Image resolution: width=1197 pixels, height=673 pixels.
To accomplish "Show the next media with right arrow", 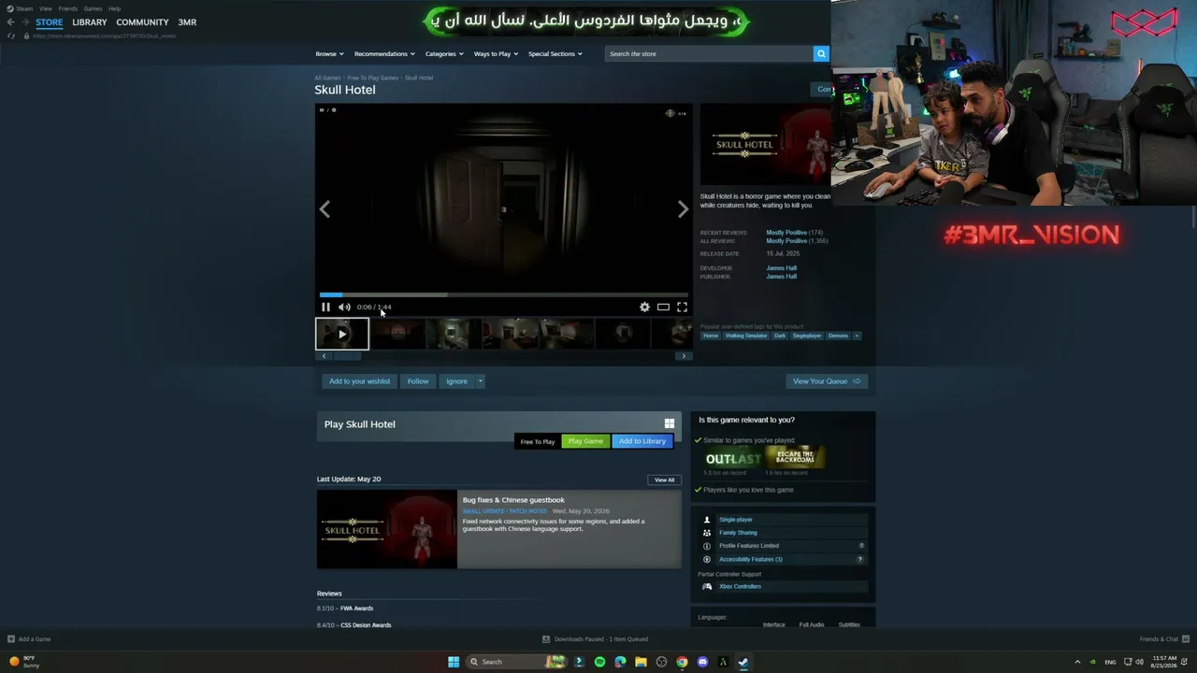I will tap(683, 209).
